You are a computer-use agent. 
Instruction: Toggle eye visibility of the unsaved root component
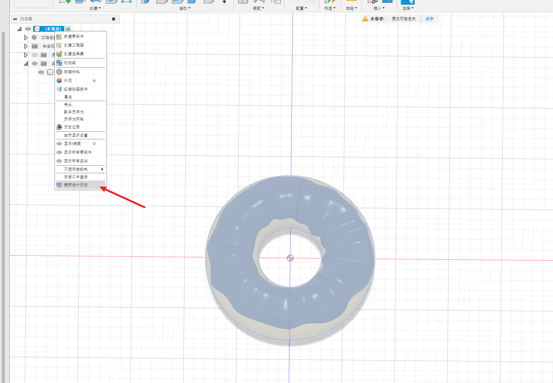click(x=28, y=29)
